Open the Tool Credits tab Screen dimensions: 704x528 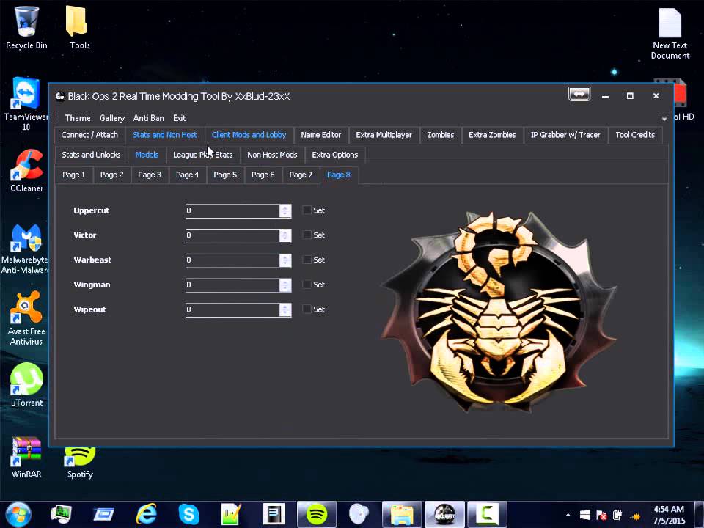(635, 135)
